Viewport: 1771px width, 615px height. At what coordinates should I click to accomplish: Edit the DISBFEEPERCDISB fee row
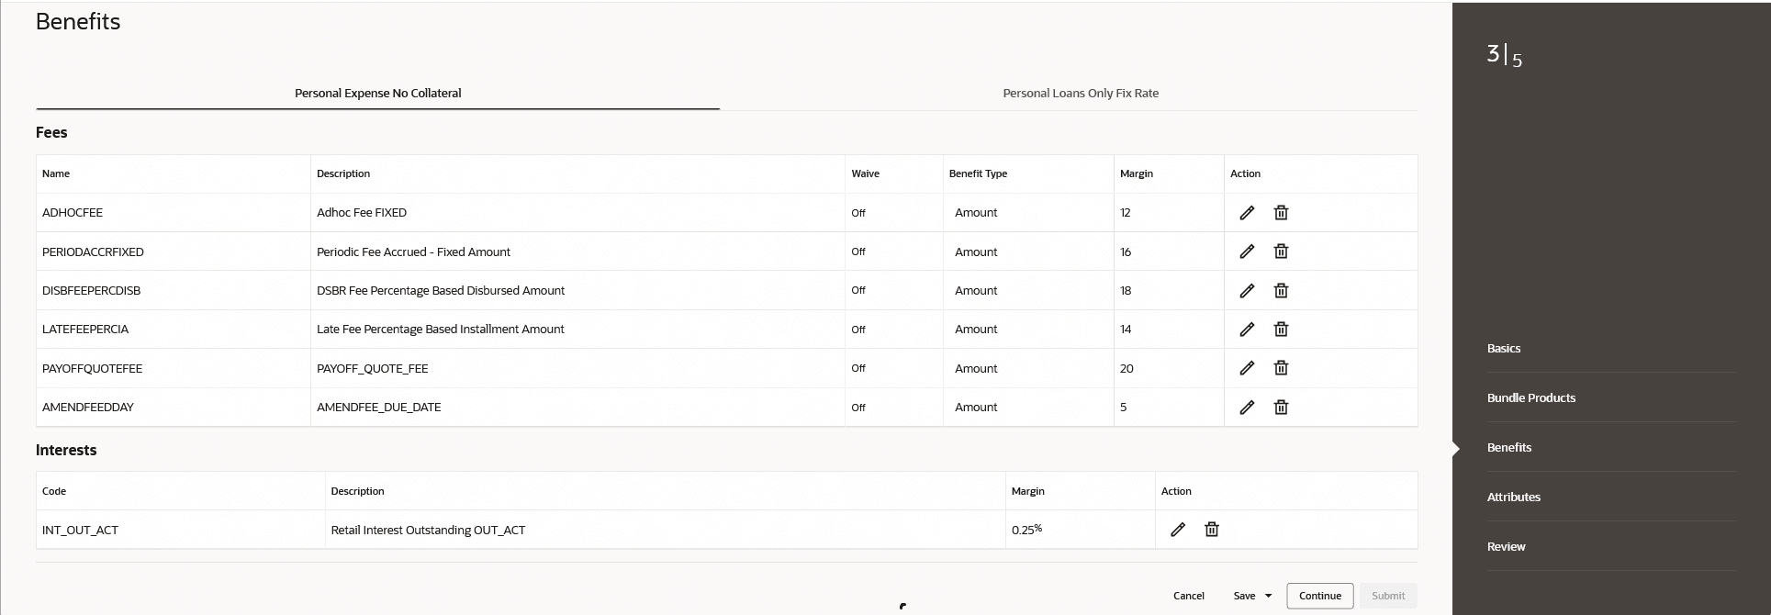click(1247, 291)
